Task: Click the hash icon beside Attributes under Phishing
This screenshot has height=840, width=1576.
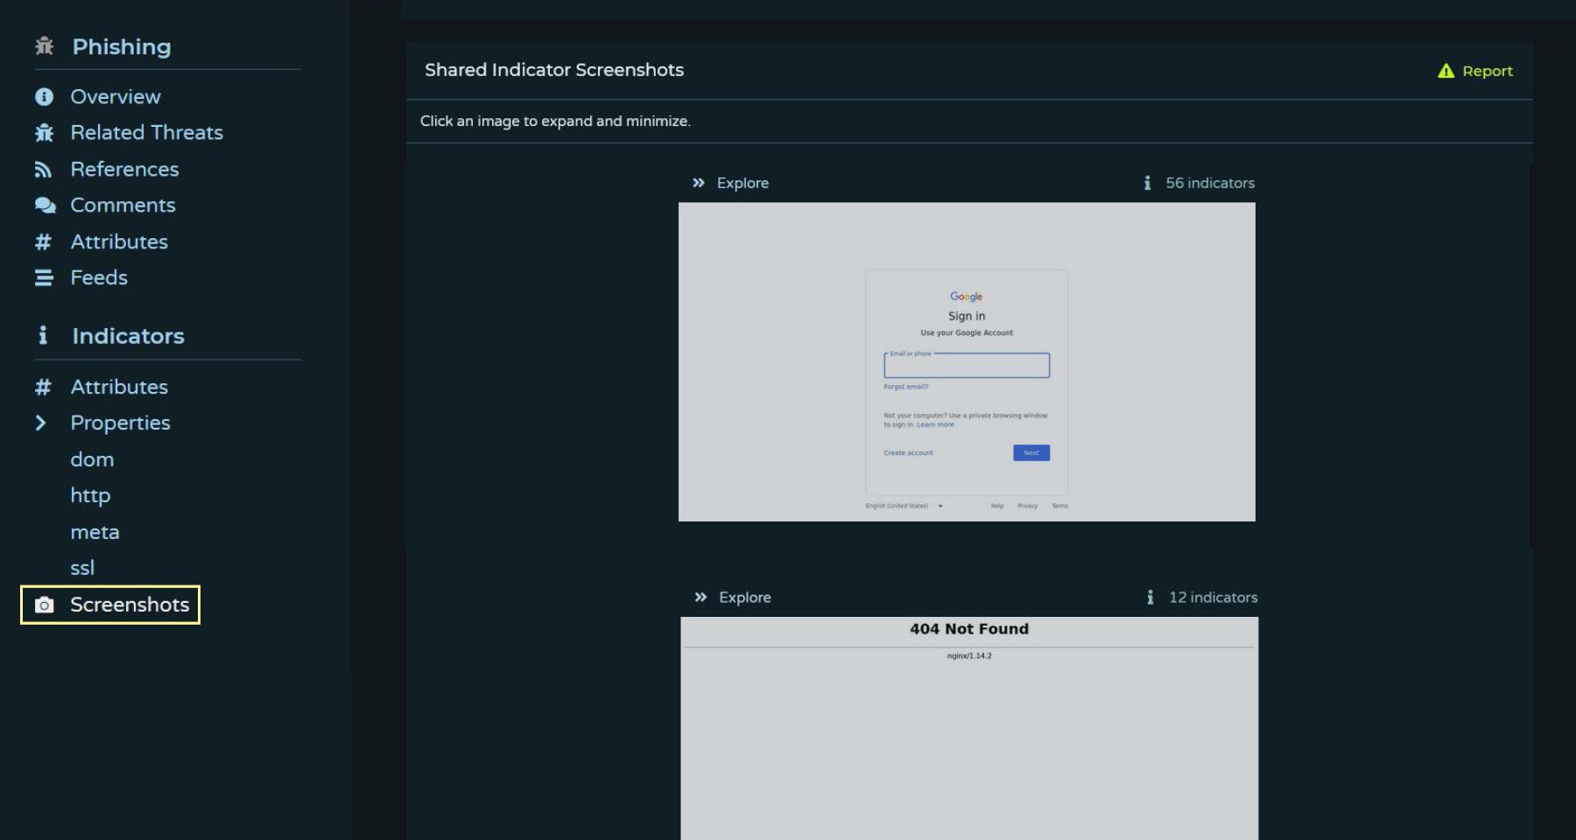Action: click(x=43, y=242)
